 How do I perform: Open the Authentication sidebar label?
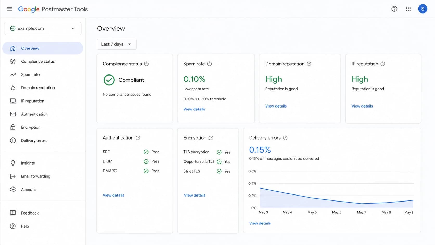tap(34, 114)
